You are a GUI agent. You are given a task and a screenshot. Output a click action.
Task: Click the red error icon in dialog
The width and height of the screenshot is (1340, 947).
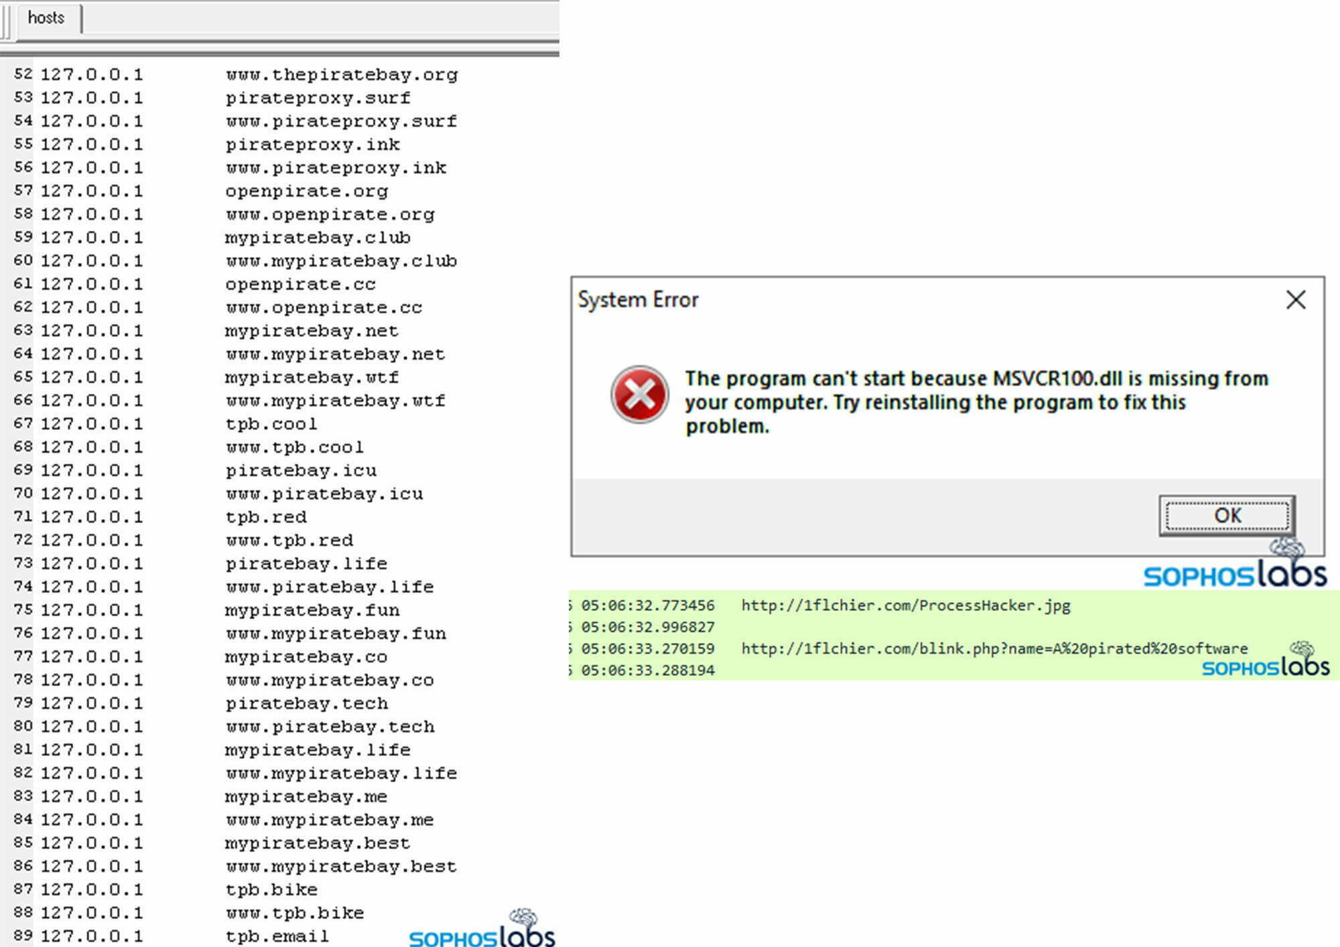(x=639, y=394)
